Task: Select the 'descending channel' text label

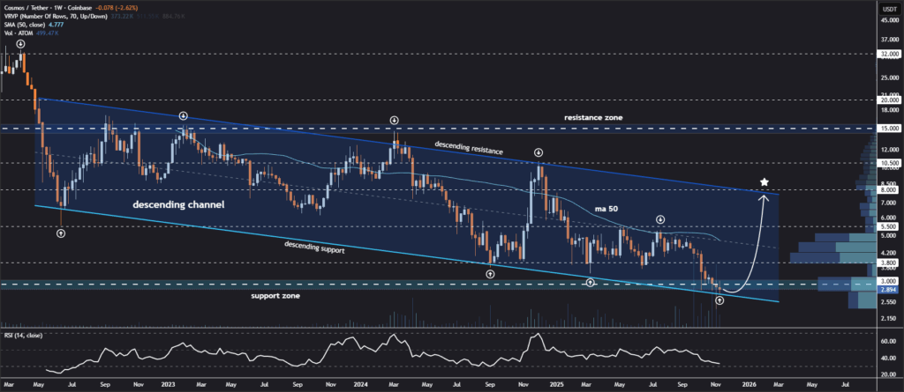Action: click(177, 205)
